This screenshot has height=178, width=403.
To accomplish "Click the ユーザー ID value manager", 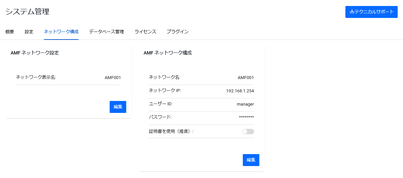I will (245, 104).
